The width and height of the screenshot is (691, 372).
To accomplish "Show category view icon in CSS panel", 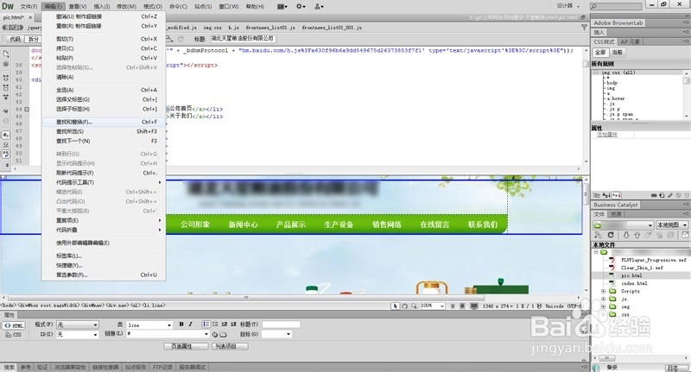I will [597, 195].
